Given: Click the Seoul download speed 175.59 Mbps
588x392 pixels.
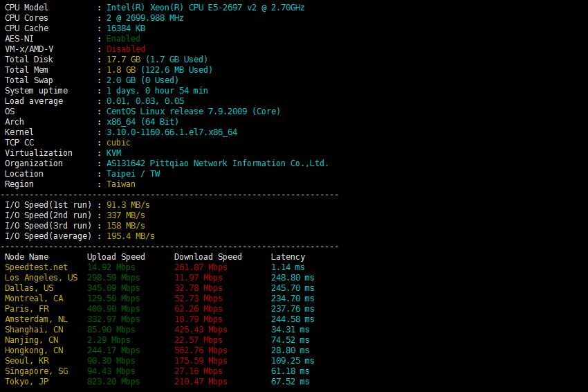Looking at the screenshot, I should (201, 361).
